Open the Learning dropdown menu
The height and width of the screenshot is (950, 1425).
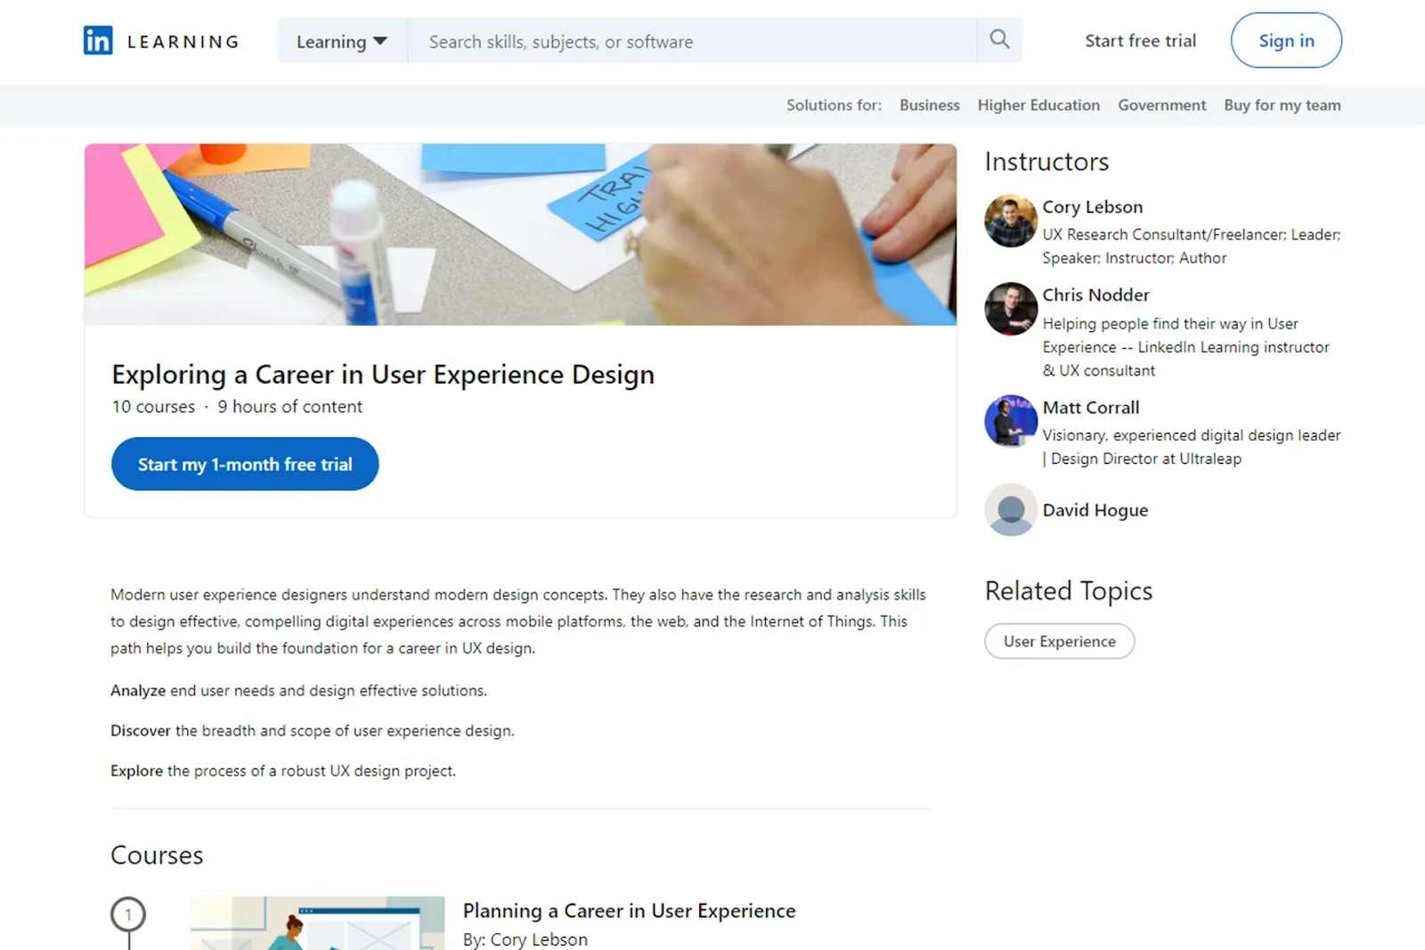(x=342, y=41)
